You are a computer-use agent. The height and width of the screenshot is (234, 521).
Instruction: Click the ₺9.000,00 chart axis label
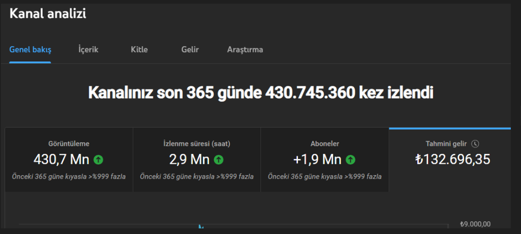475,224
